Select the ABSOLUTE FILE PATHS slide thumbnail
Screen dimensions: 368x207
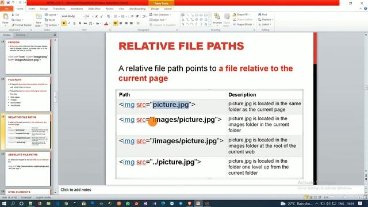(28, 169)
